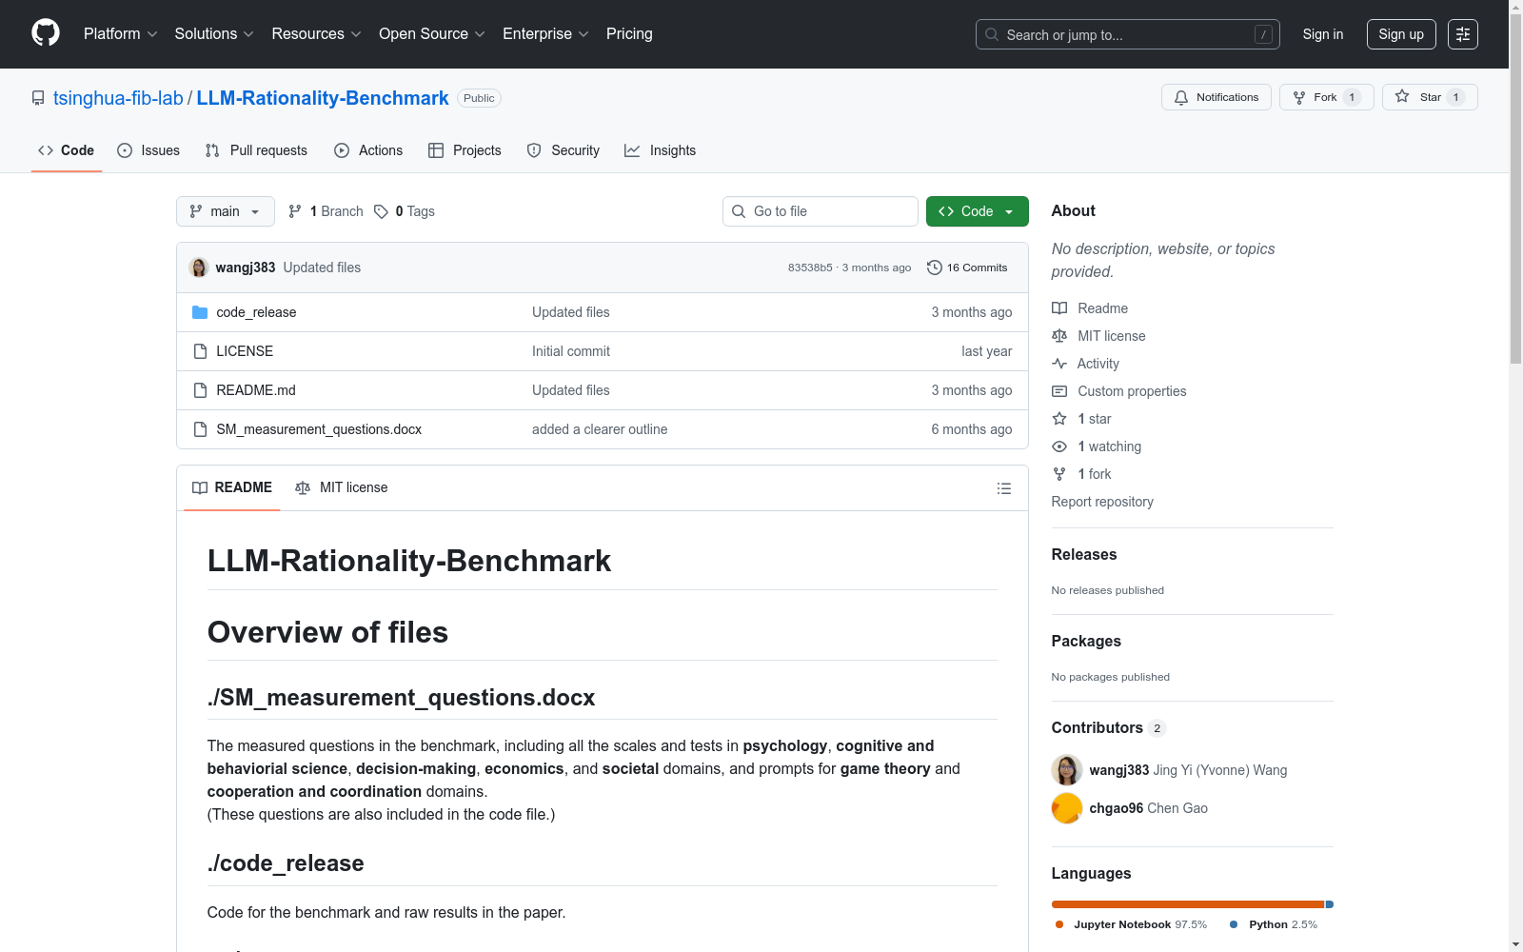Click the wangj383 avatar in commit header

(x=199, y=268)
